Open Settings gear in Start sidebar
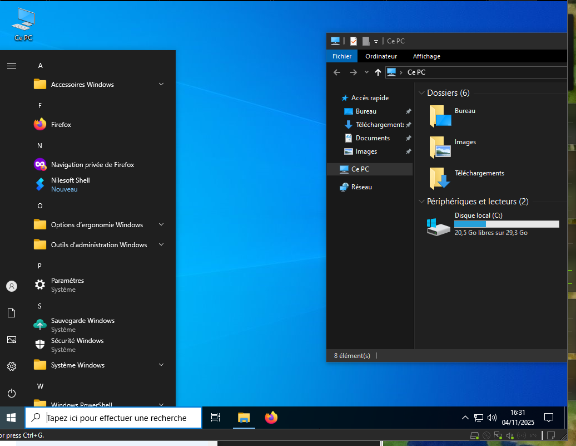 (x=12, y=366)
